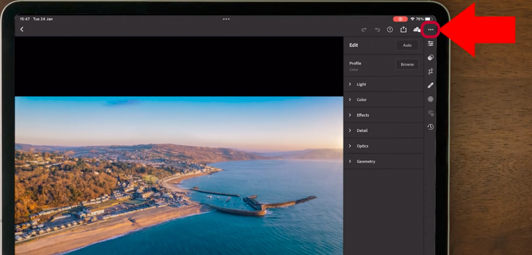Tap the Tue 24 Jan date
This screenshot has height=255, width=532.
pos(43,19)
